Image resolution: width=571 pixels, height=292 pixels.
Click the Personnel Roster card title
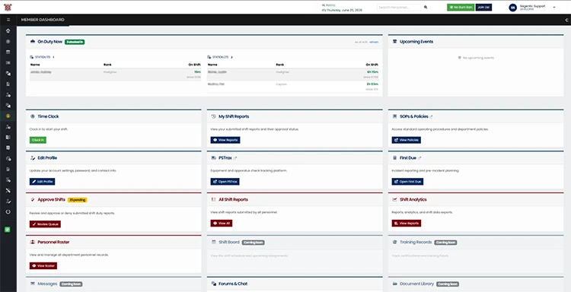click(53, 242)
